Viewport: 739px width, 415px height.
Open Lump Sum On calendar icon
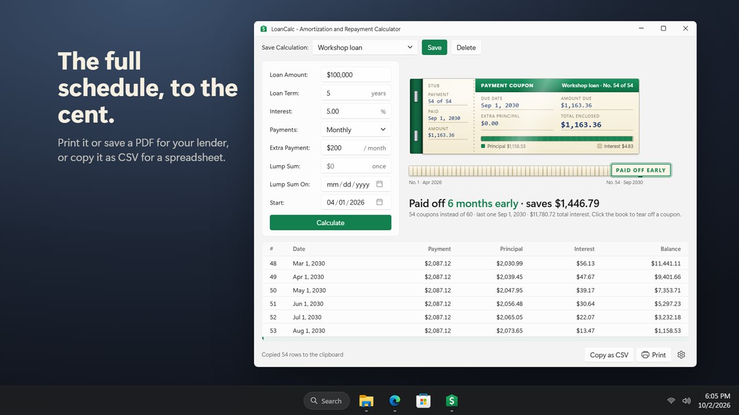click(x=379, y=184)
